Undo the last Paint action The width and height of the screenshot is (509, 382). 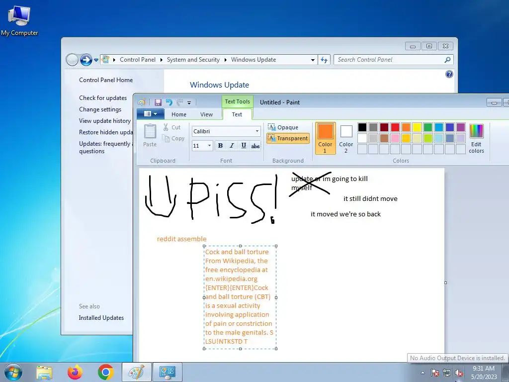tap(169, 102)
